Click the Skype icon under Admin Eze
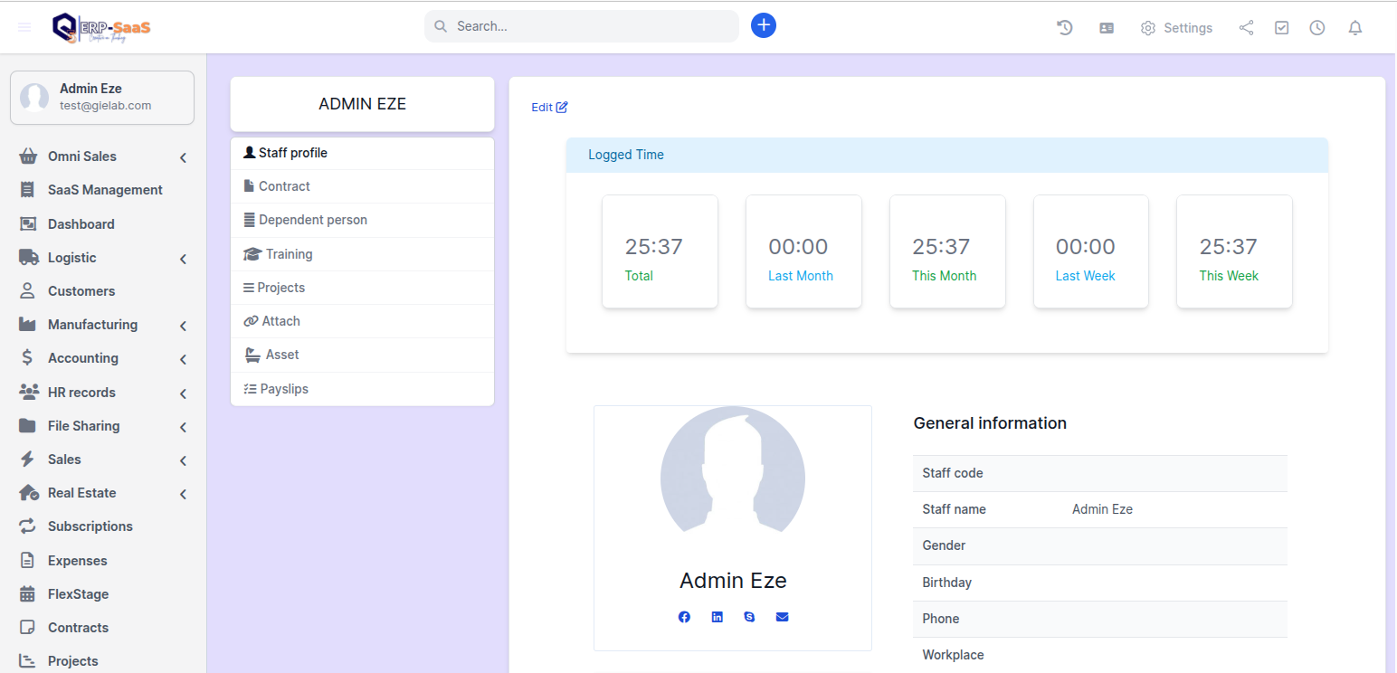The height and width of the screenshot is (673, 1397). point(749,617)
